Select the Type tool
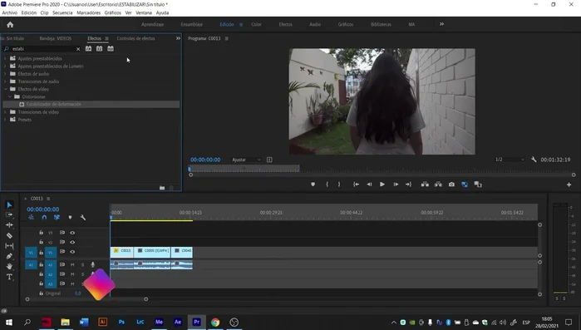 [10, 277]
